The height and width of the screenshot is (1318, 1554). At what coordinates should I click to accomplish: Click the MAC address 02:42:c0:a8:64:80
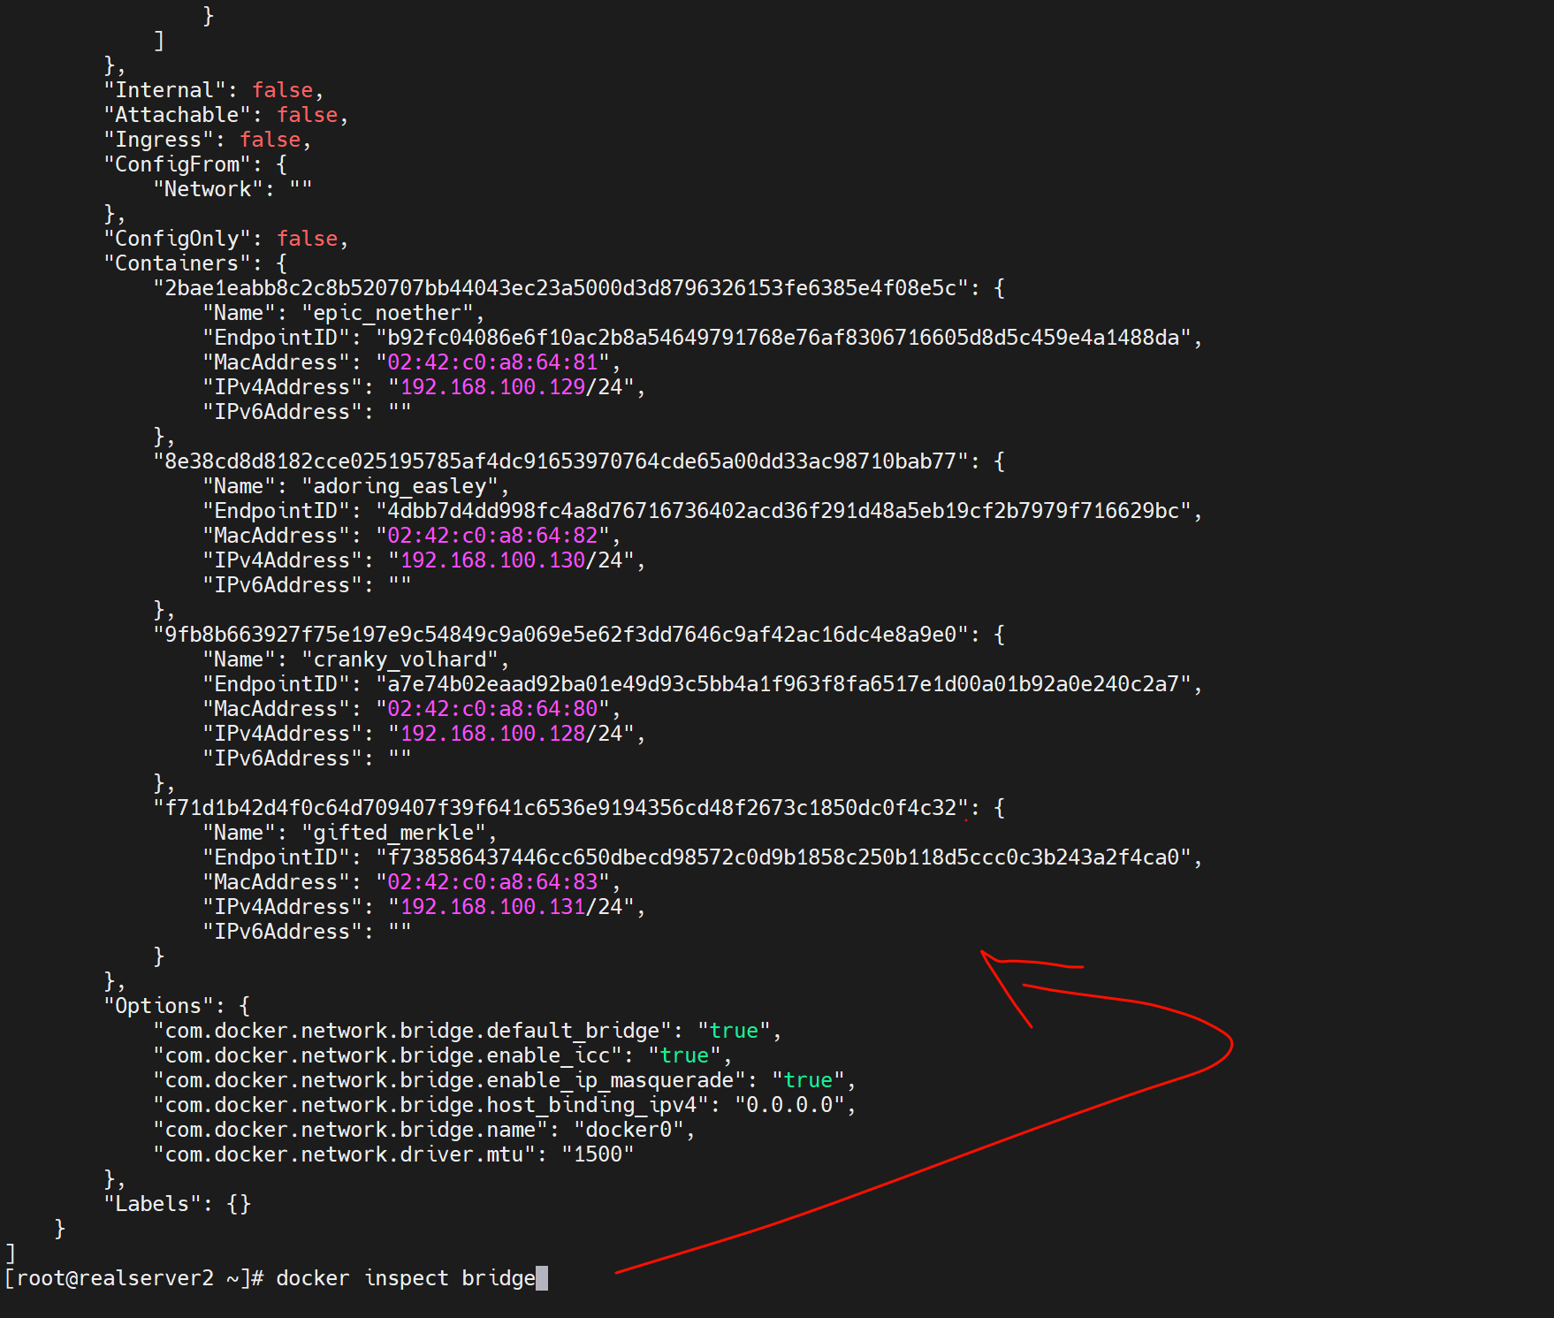pos(492,709)
